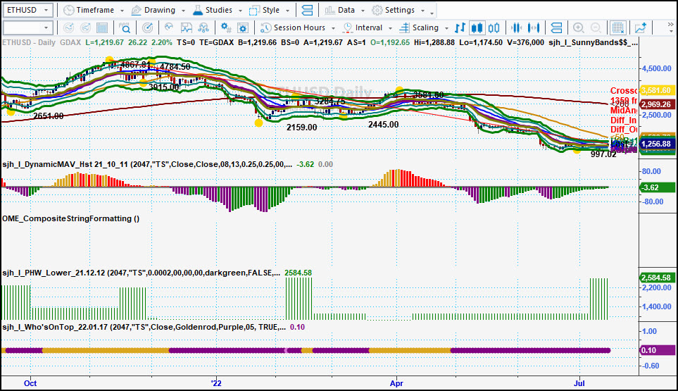
Task: Click the 2,969.26 dark red price tag
Action: click(x=657, y=104)
